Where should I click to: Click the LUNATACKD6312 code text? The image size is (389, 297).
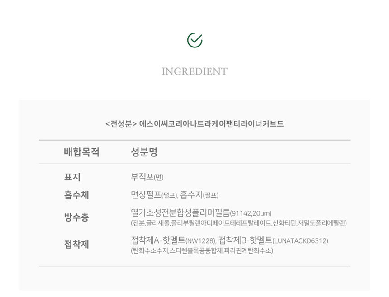click(x=300, y=241)
